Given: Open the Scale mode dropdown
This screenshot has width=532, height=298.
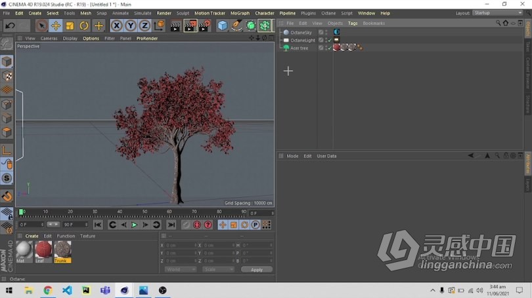Looking at the screenshot, I should point(218,270).
